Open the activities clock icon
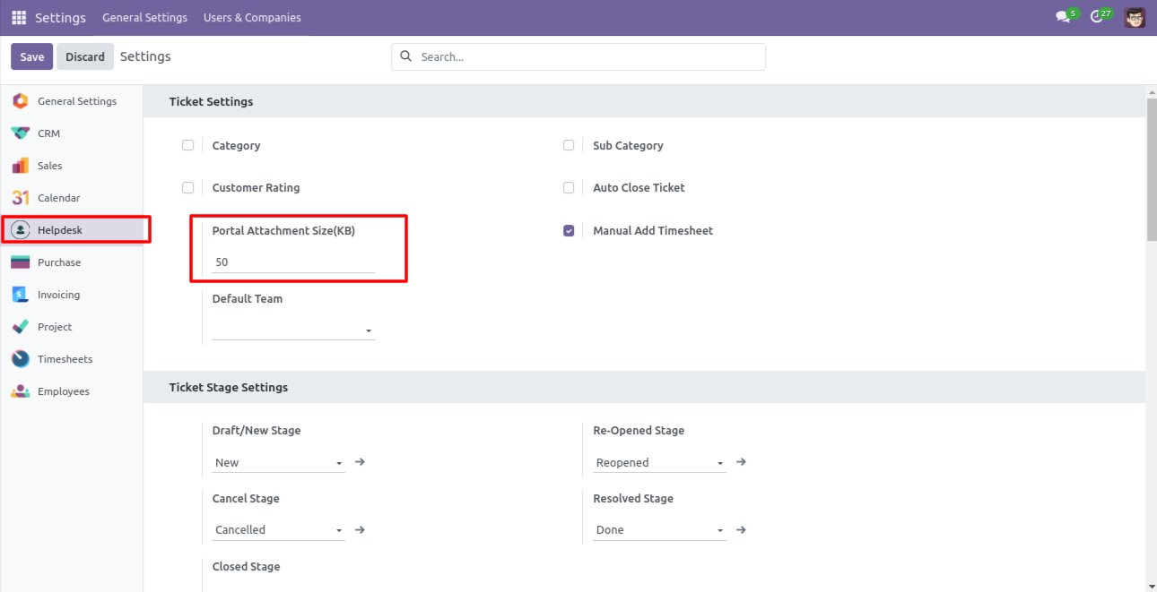Image resolution: width=1157 pixels, height=592 pixels. 1098,17
